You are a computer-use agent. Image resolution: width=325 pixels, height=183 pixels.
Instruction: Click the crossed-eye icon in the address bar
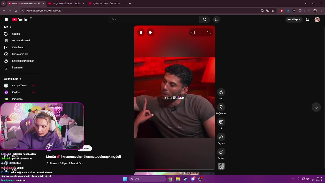pos(268,11)
